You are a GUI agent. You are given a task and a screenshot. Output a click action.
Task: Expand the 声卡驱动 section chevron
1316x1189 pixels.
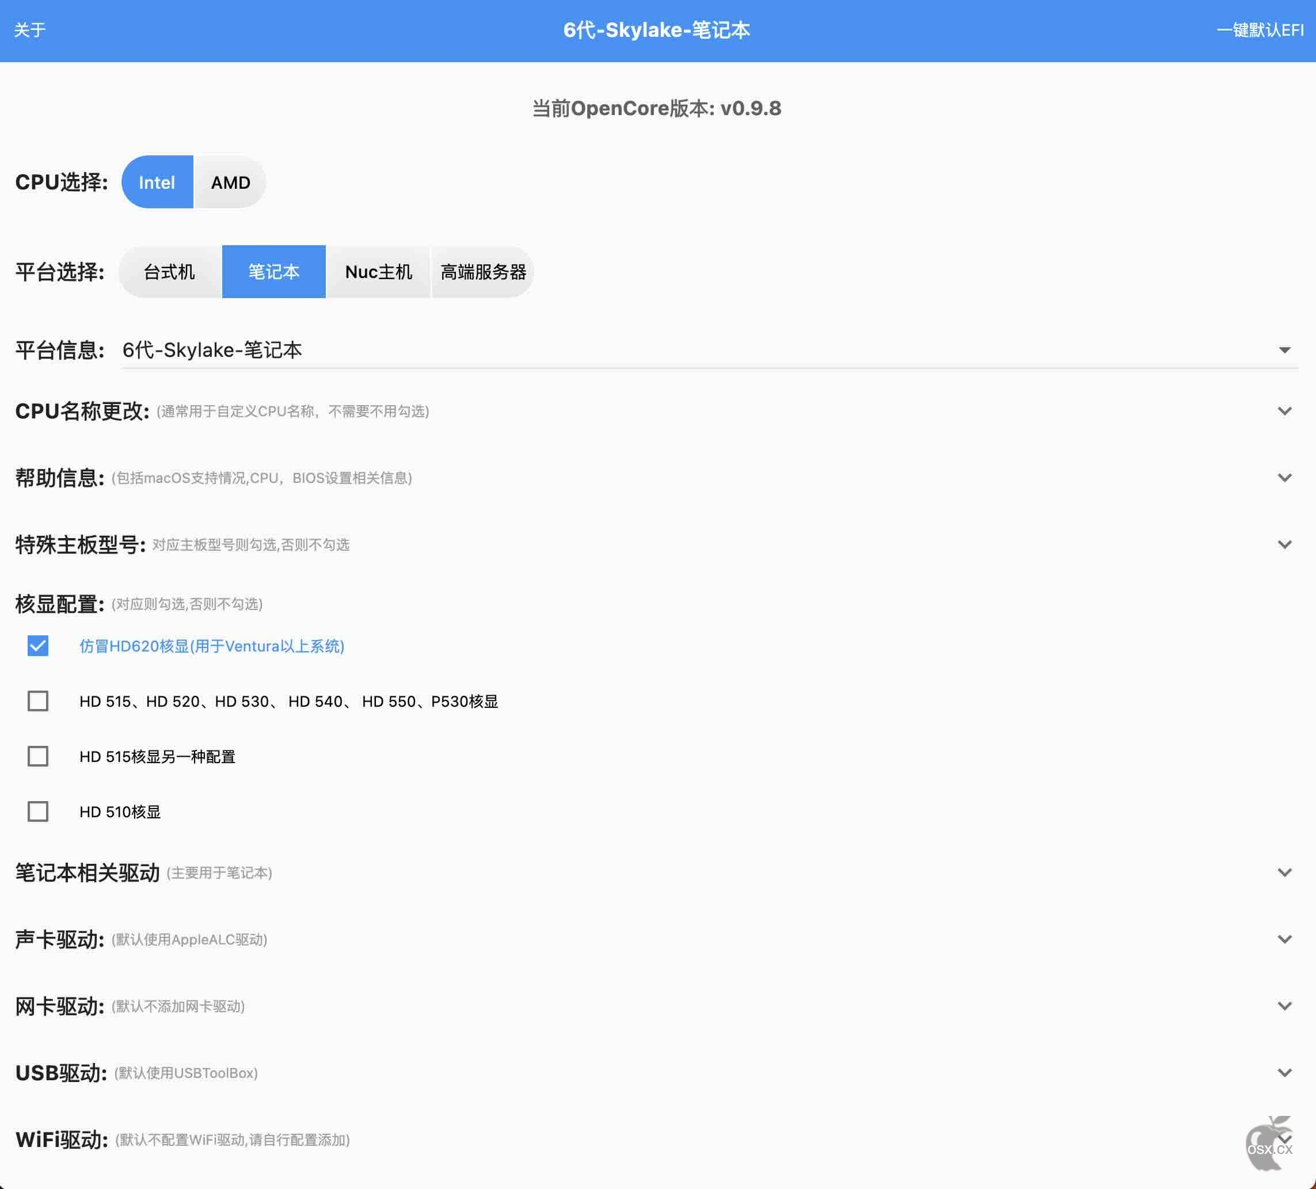pos(1284,939)
